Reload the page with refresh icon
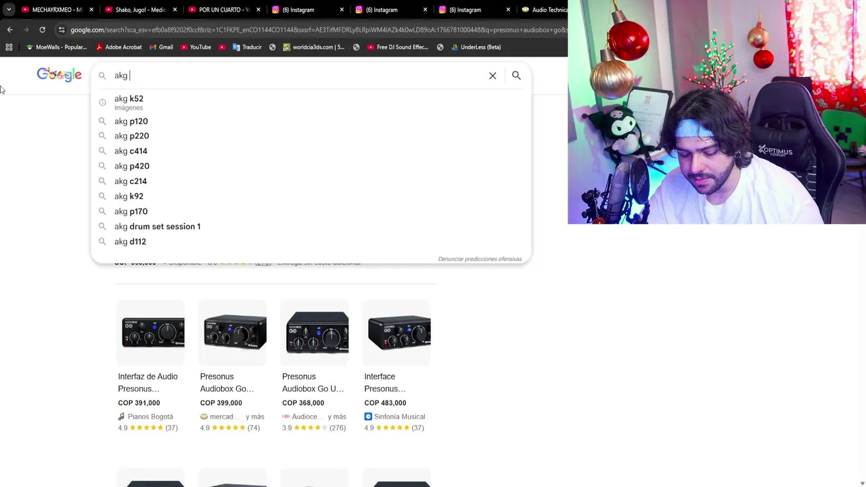866x487 pixels. 42,30
